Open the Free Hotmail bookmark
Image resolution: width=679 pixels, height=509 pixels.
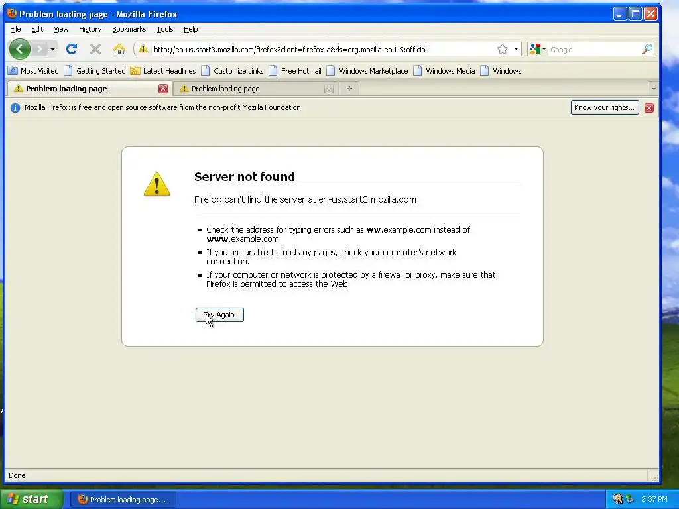pyautogui.click(x=295, y=70)
